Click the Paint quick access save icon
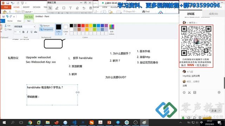Screen dimensions: 225x126 (x=4, y=16)
